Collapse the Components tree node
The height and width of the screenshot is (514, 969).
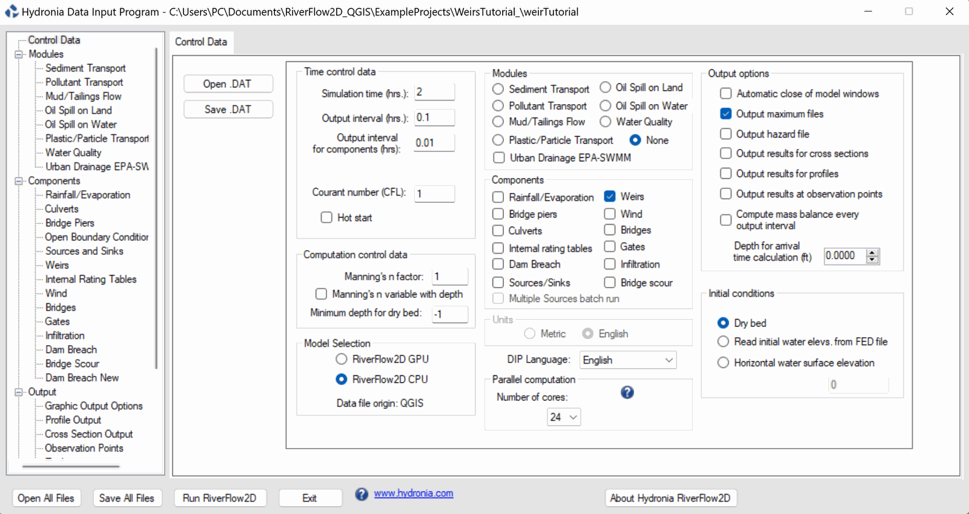point(18,181)
